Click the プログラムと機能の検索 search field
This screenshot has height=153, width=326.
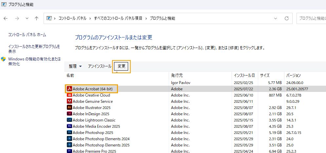click(x=312, y=18)
